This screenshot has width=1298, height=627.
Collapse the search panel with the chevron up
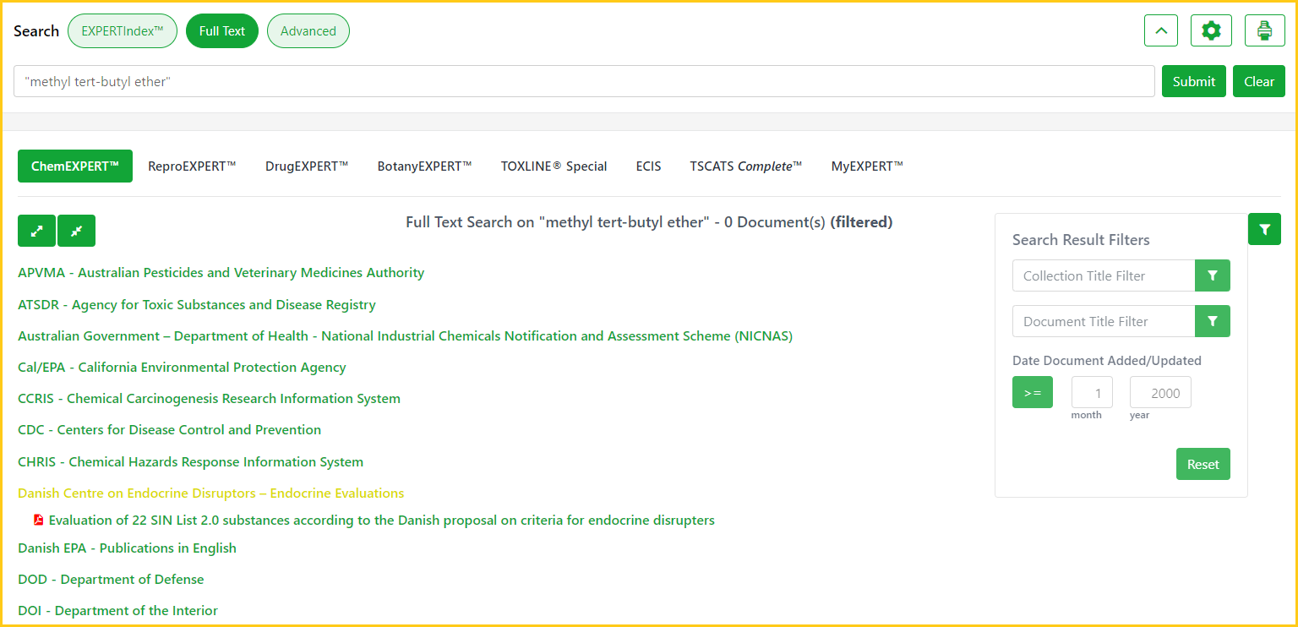pyautogui.click(x=1160, y=31)
